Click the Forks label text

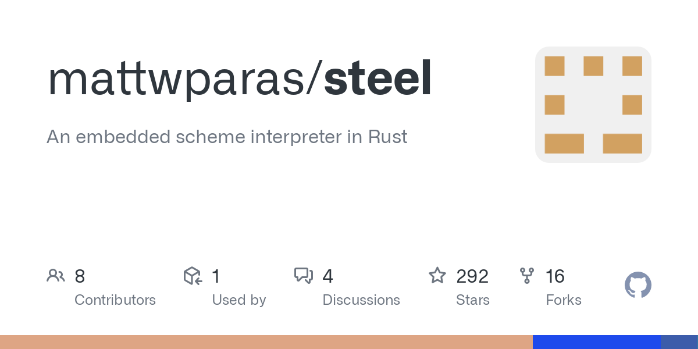pos(564,300)
